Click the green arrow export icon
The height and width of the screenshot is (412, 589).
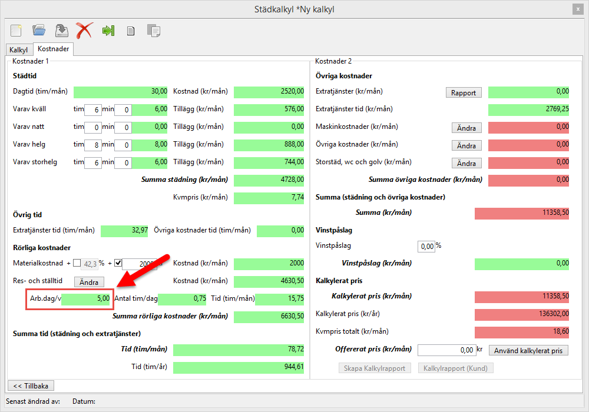[108, 31]
